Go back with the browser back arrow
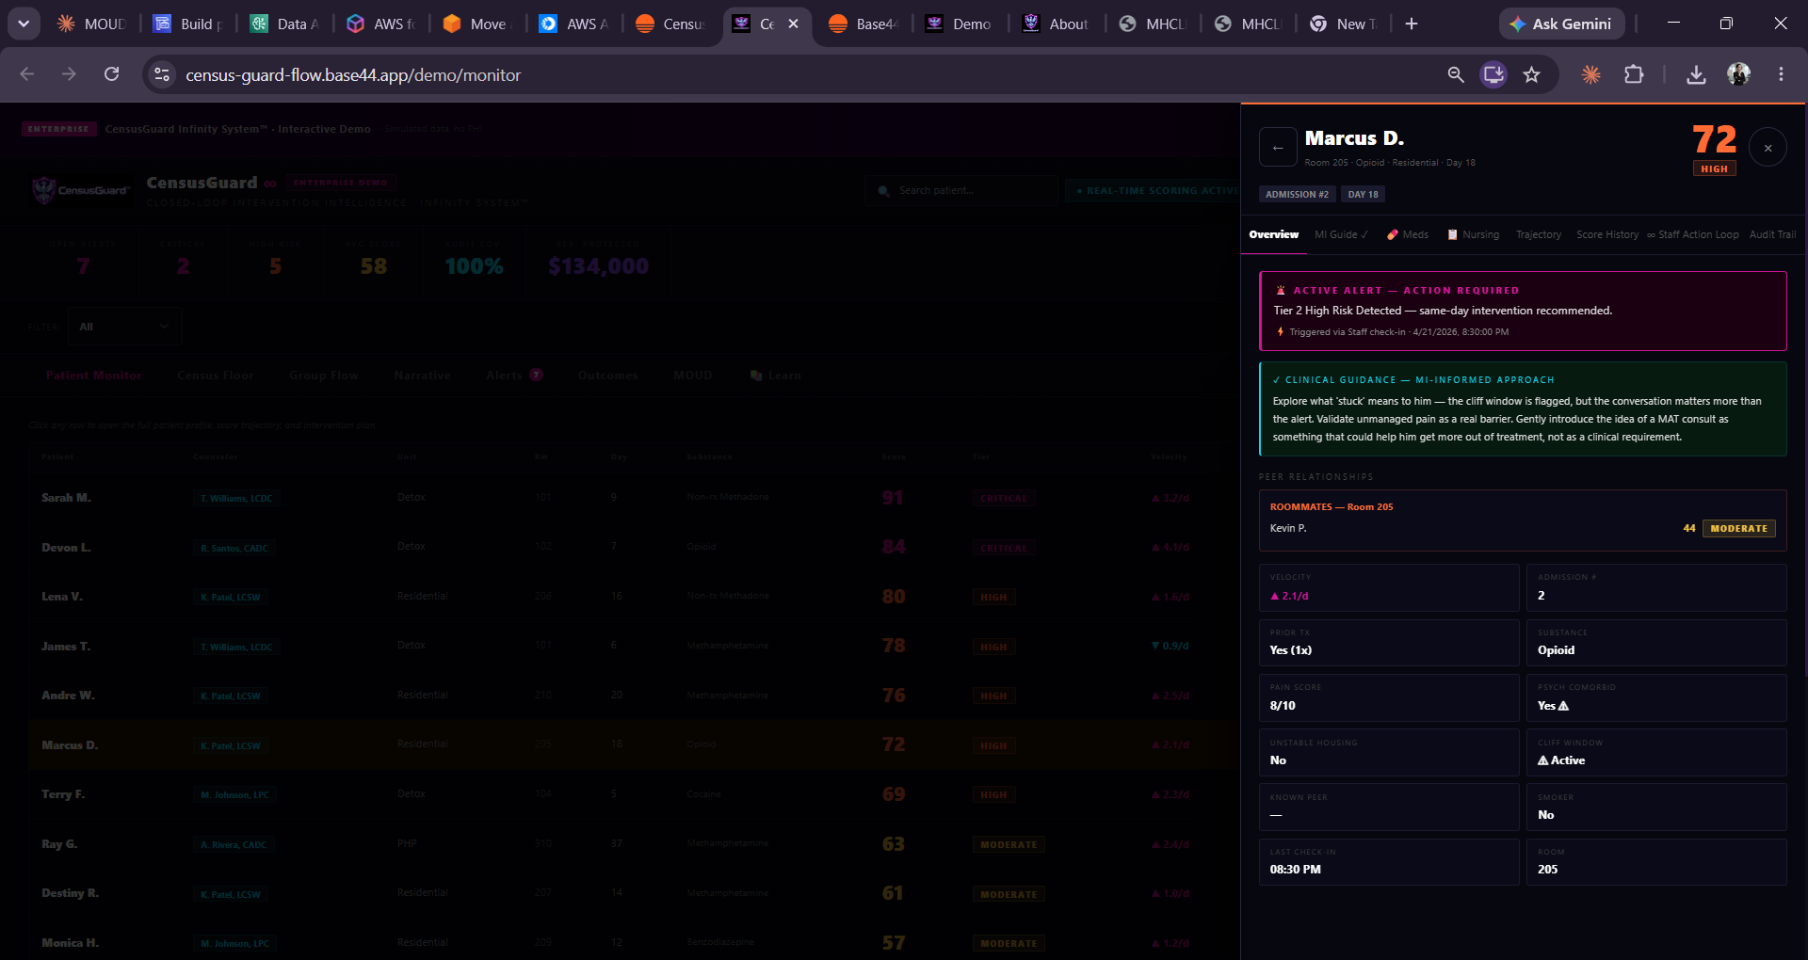This screenshot has width=1808, height=960. click(26, 74)
